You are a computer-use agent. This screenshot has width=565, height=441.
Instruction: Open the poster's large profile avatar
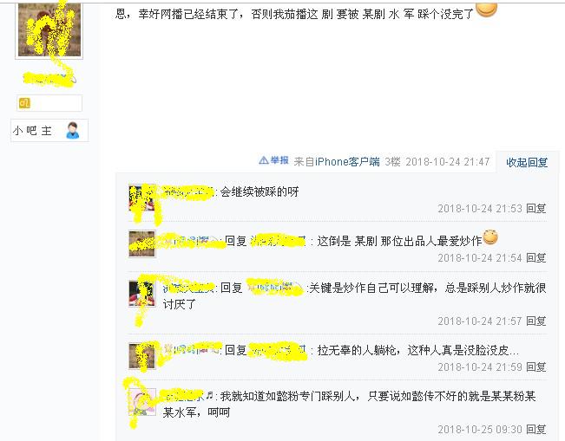tap(49, 30)
